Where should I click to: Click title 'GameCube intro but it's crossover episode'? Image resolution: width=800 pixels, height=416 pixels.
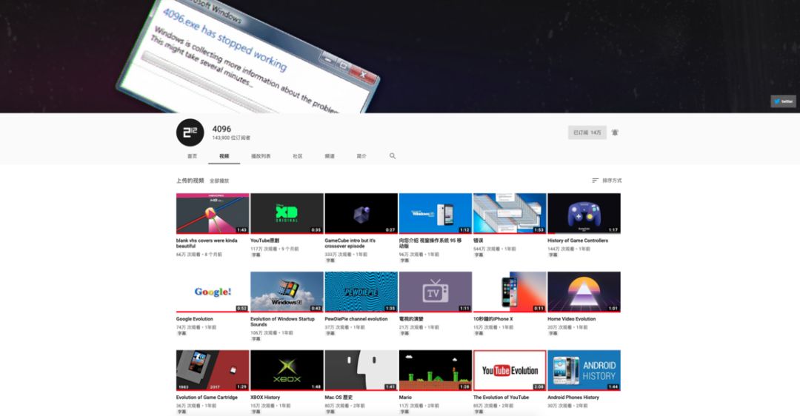tap(350, 244)
